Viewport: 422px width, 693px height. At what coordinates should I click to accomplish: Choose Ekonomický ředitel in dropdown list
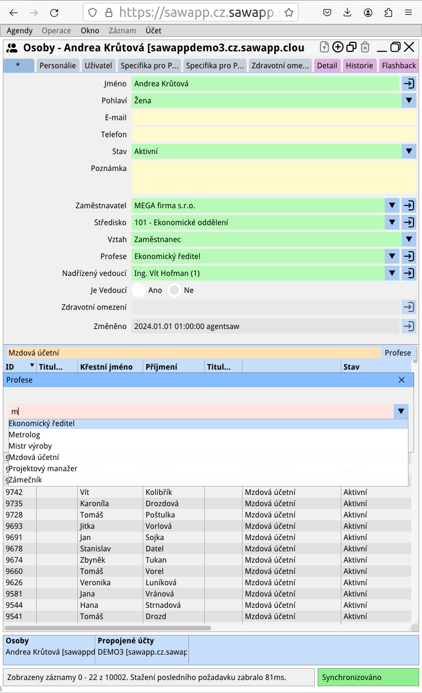pos(208,423)
